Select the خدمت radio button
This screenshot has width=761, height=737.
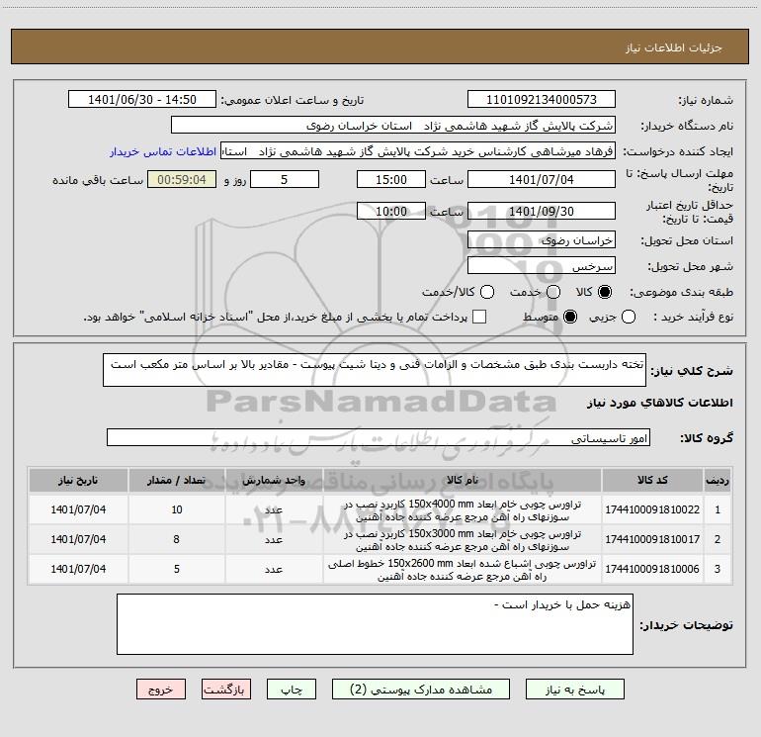pyautogui.click(x=553, y=292)
